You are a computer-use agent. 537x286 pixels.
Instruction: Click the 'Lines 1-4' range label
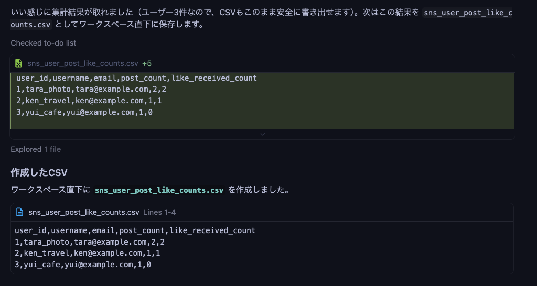[159, 212]
